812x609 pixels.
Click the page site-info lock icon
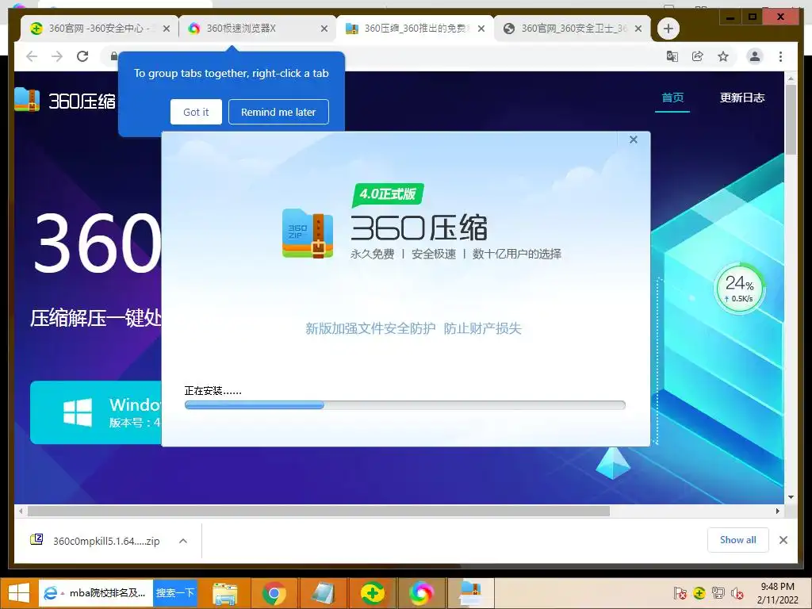pos(113,56)
